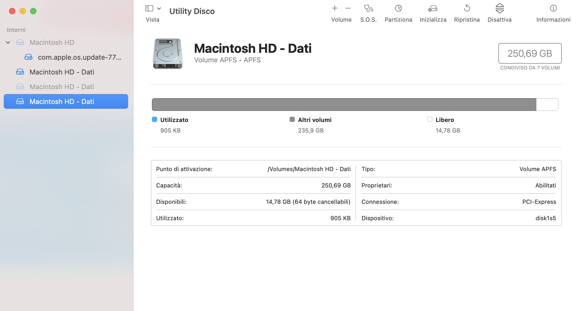Open the Partiziona pie chart icon
This screenshot has width=577, height=311.
pyautogui.click(x=398, y=8)
